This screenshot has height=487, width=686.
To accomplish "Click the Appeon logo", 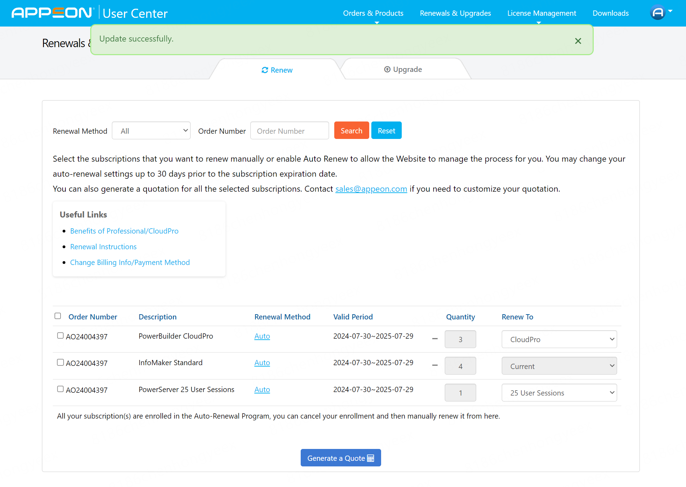I will tap(53, 13).
